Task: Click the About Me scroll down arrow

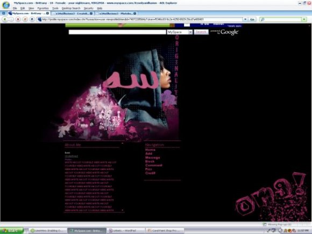Action: click(x=123, y=210)
